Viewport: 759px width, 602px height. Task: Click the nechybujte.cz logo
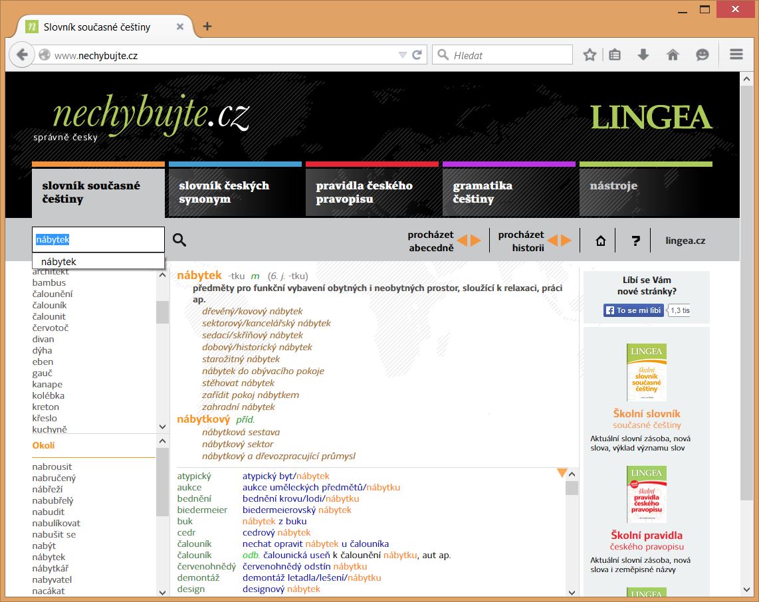pyautogui.click(x=151, y=114)
